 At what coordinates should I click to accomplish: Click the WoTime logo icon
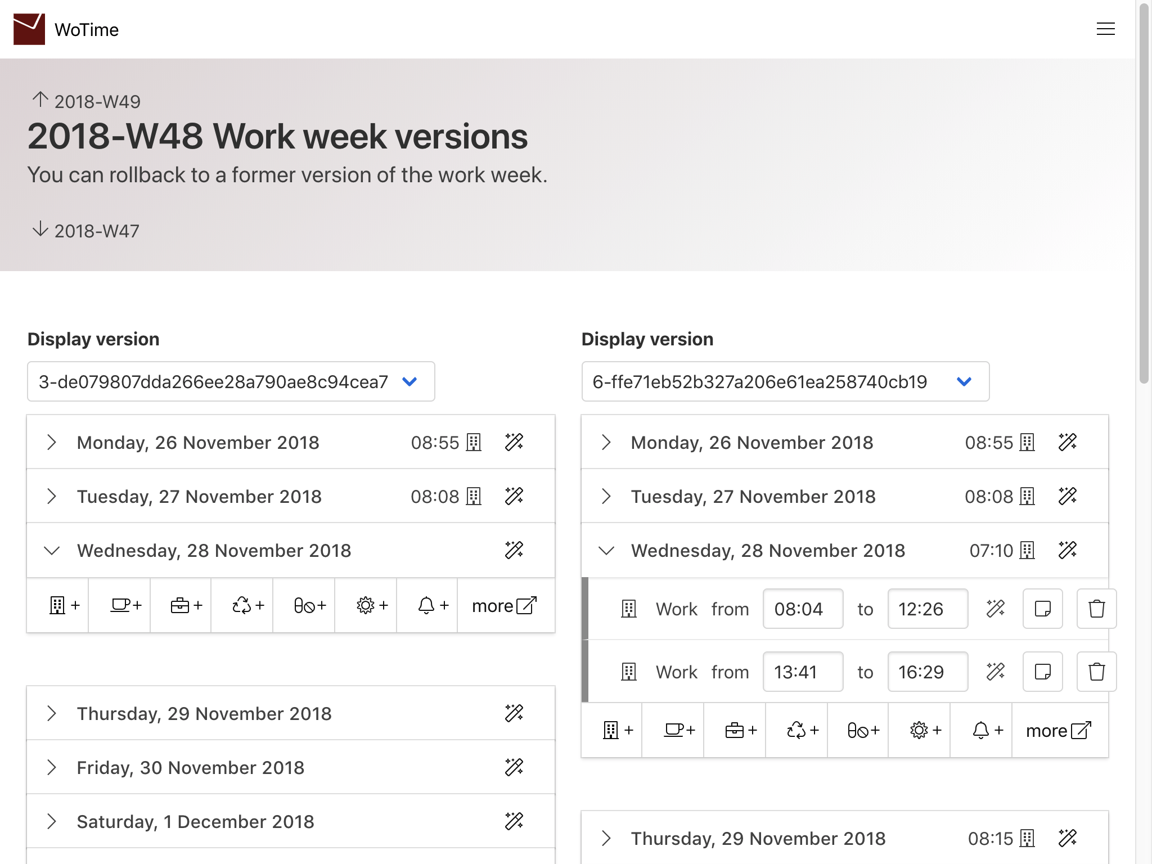pos(29,29)
